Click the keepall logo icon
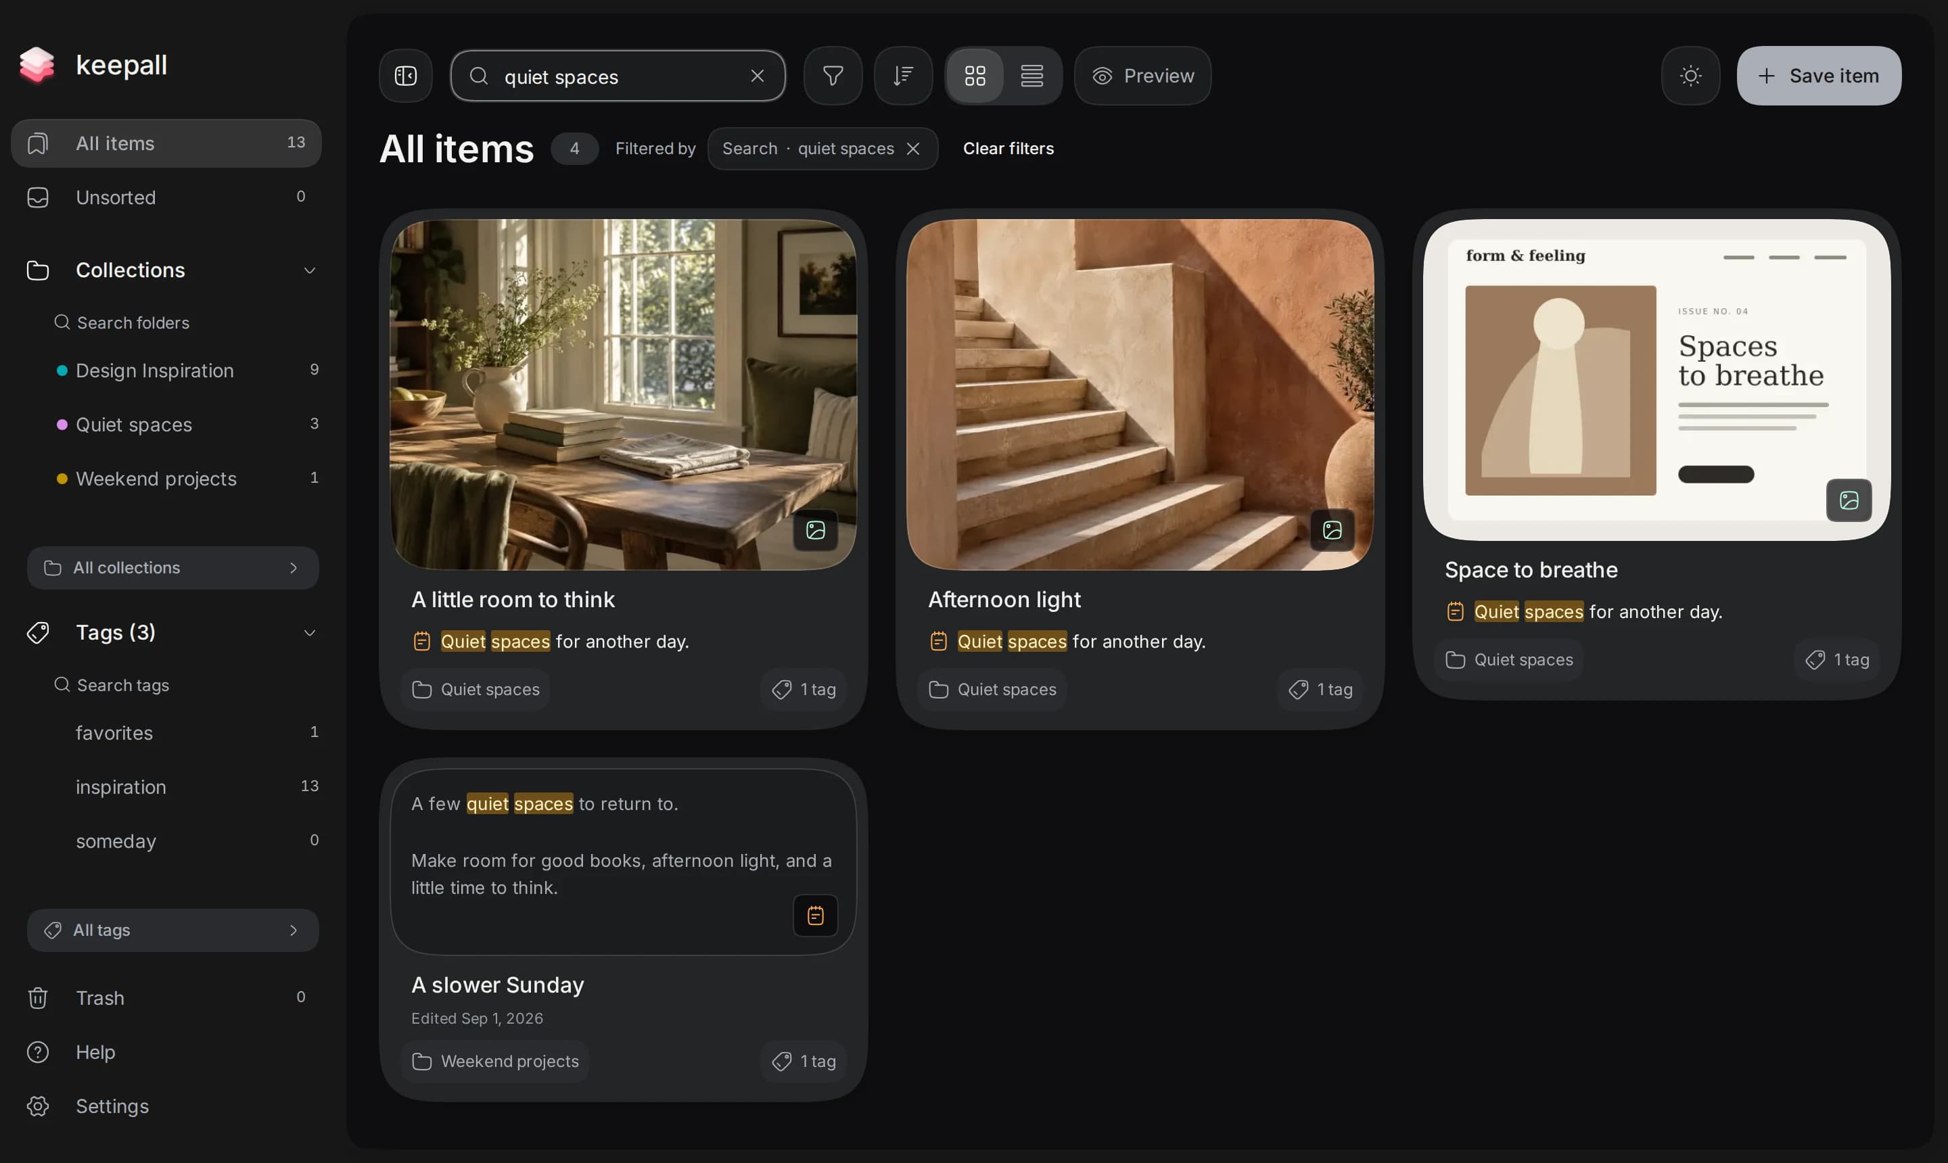Screen dimensions: 1948x1163 click(x=37, y=65)
